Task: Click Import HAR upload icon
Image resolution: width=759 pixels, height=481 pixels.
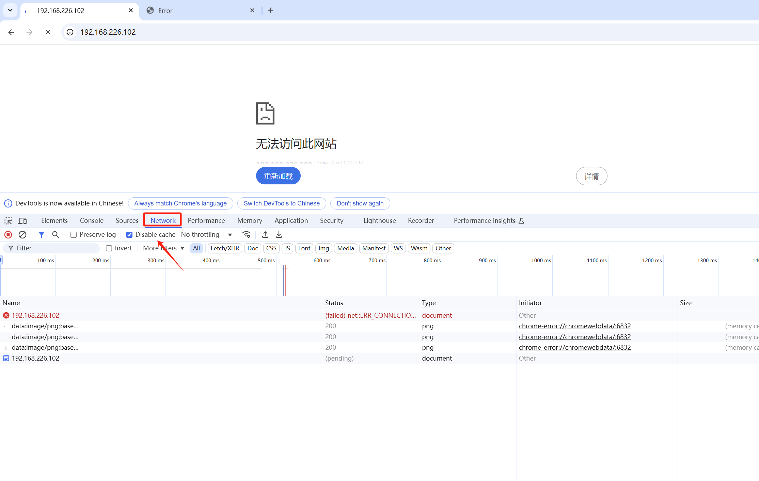Action: pyautogui.click(x=265, y=235)
